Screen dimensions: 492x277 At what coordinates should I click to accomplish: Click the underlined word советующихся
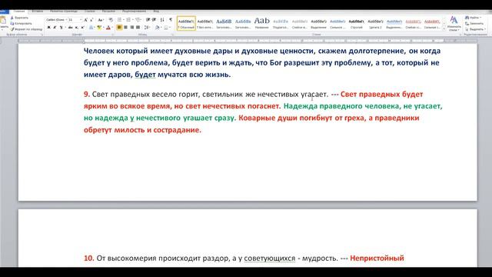tap(270, 259)
